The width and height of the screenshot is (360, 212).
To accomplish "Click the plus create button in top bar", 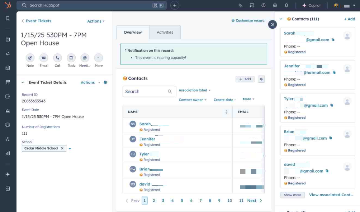I will tap(175, 5).
